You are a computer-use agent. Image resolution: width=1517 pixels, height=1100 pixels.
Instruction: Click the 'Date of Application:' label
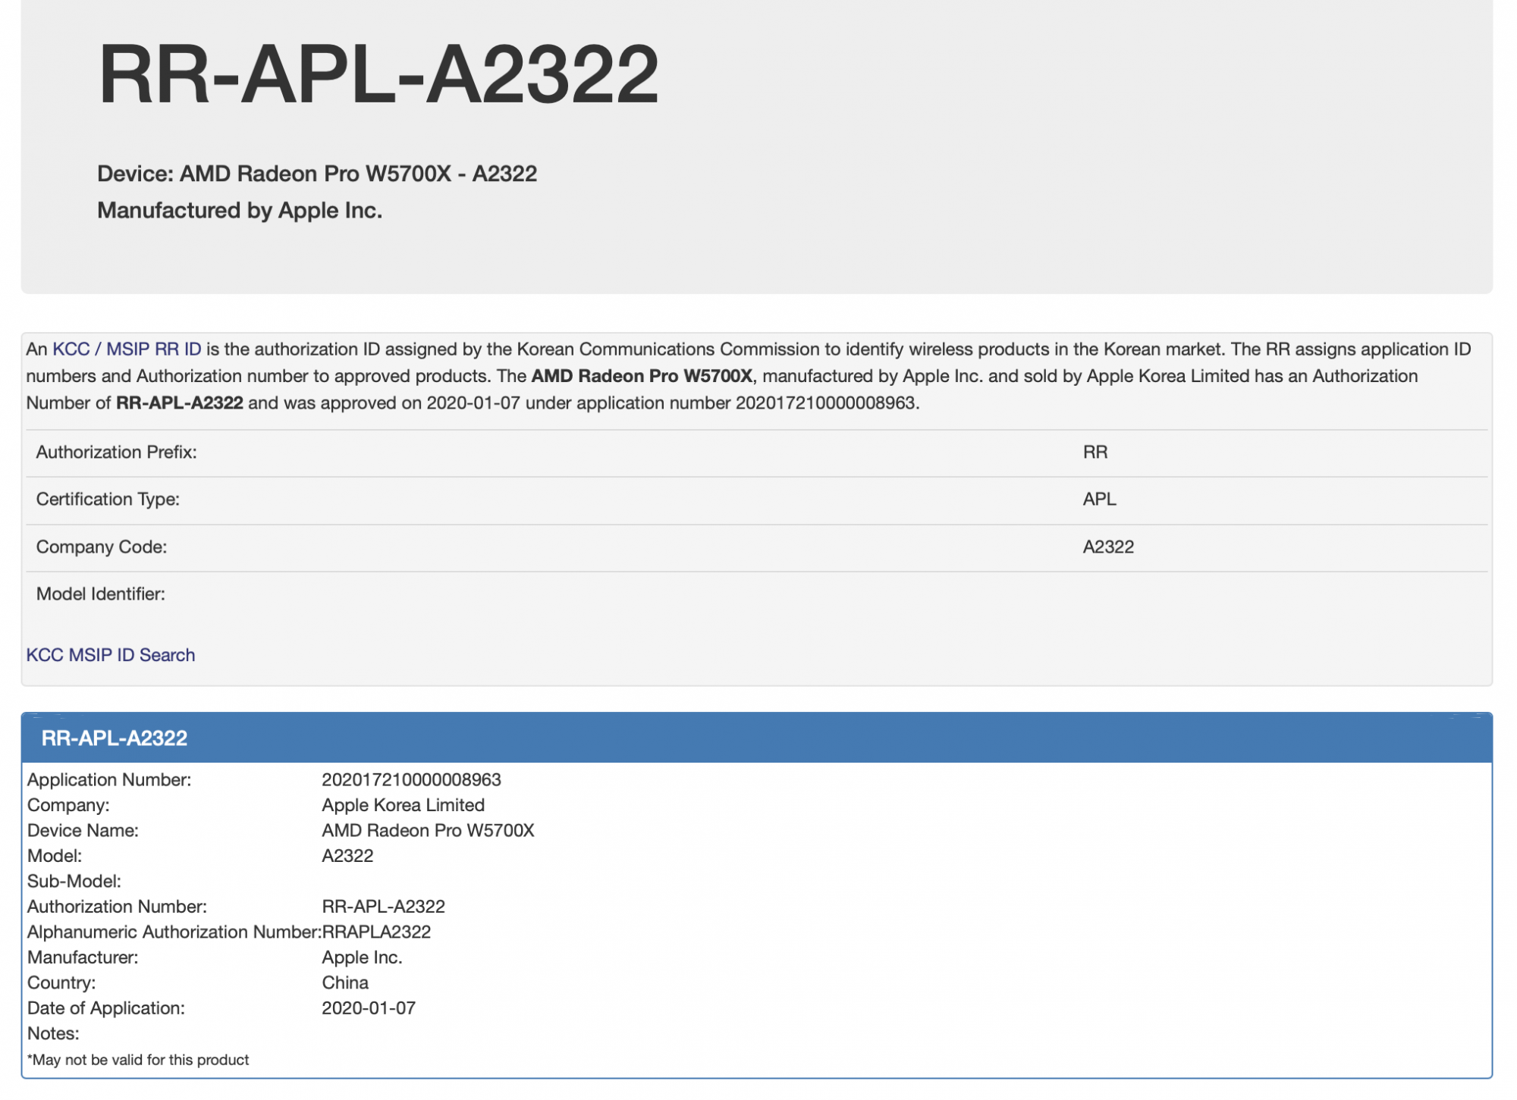click(x=106, y=1008)
